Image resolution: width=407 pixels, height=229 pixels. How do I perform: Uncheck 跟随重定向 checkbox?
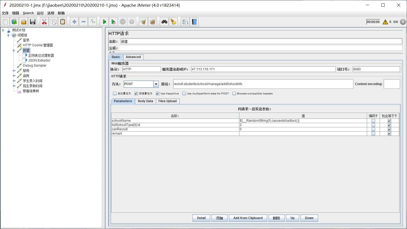click(136, 93)
